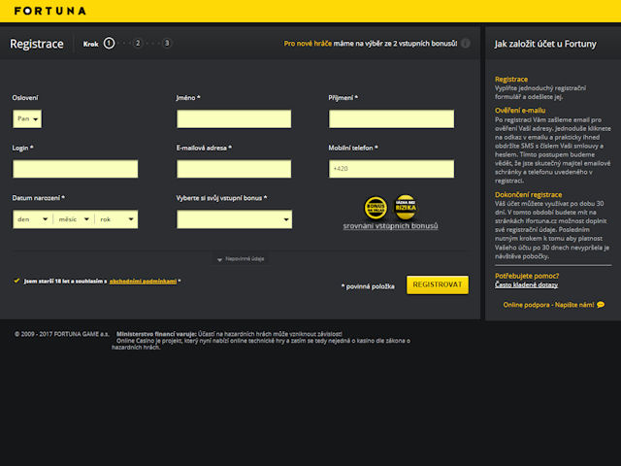This screenshot has height=466, width=621.
Task: Click the Pro nové hráče bonus text
Action: 371,43
